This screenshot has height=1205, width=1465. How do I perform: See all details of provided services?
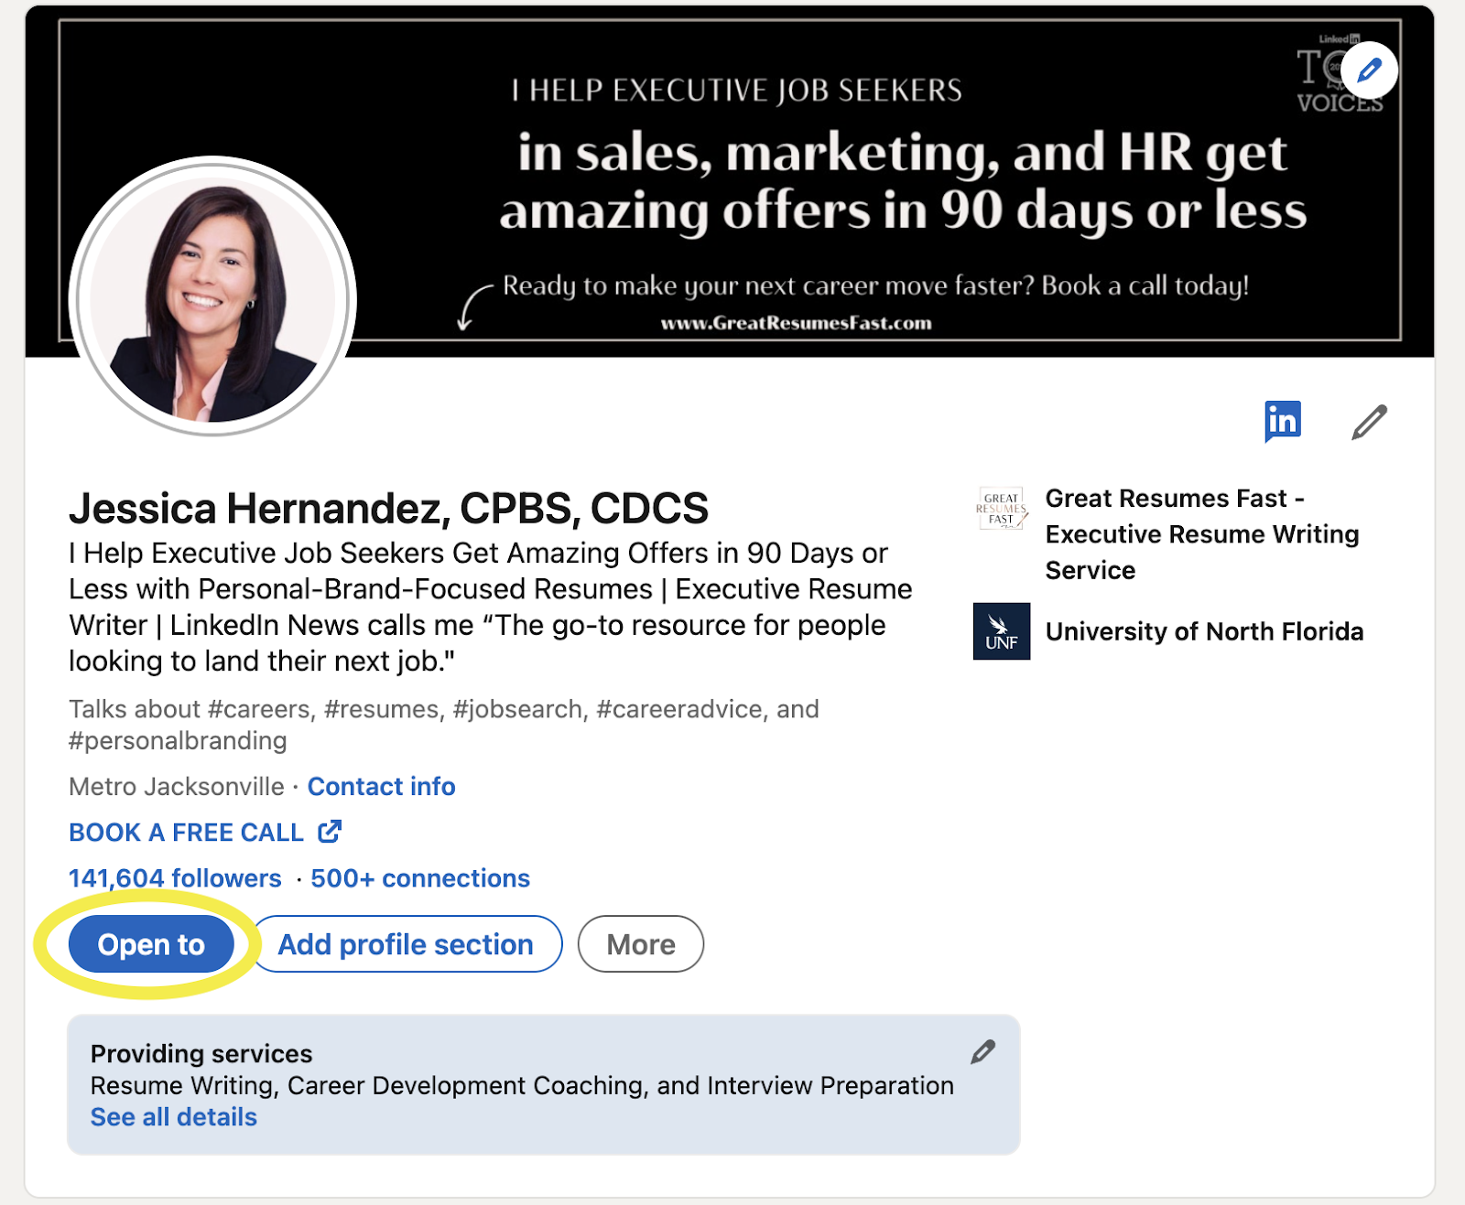pyautogui.click(x=174, y=1117)
